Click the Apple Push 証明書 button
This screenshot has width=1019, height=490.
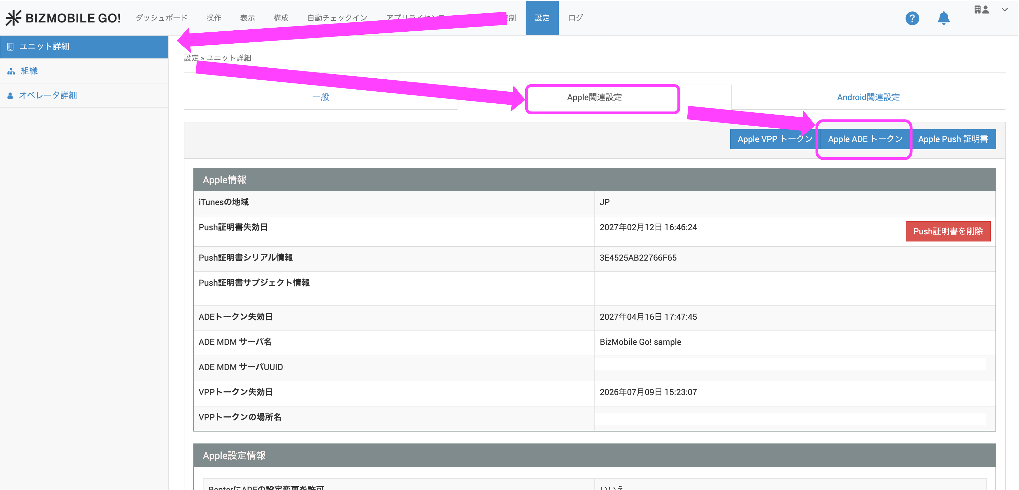point(953,139)
